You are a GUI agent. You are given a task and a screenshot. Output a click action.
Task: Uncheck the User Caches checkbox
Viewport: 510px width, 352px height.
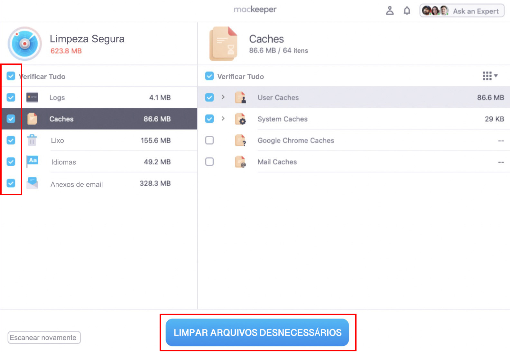[209, 97]
